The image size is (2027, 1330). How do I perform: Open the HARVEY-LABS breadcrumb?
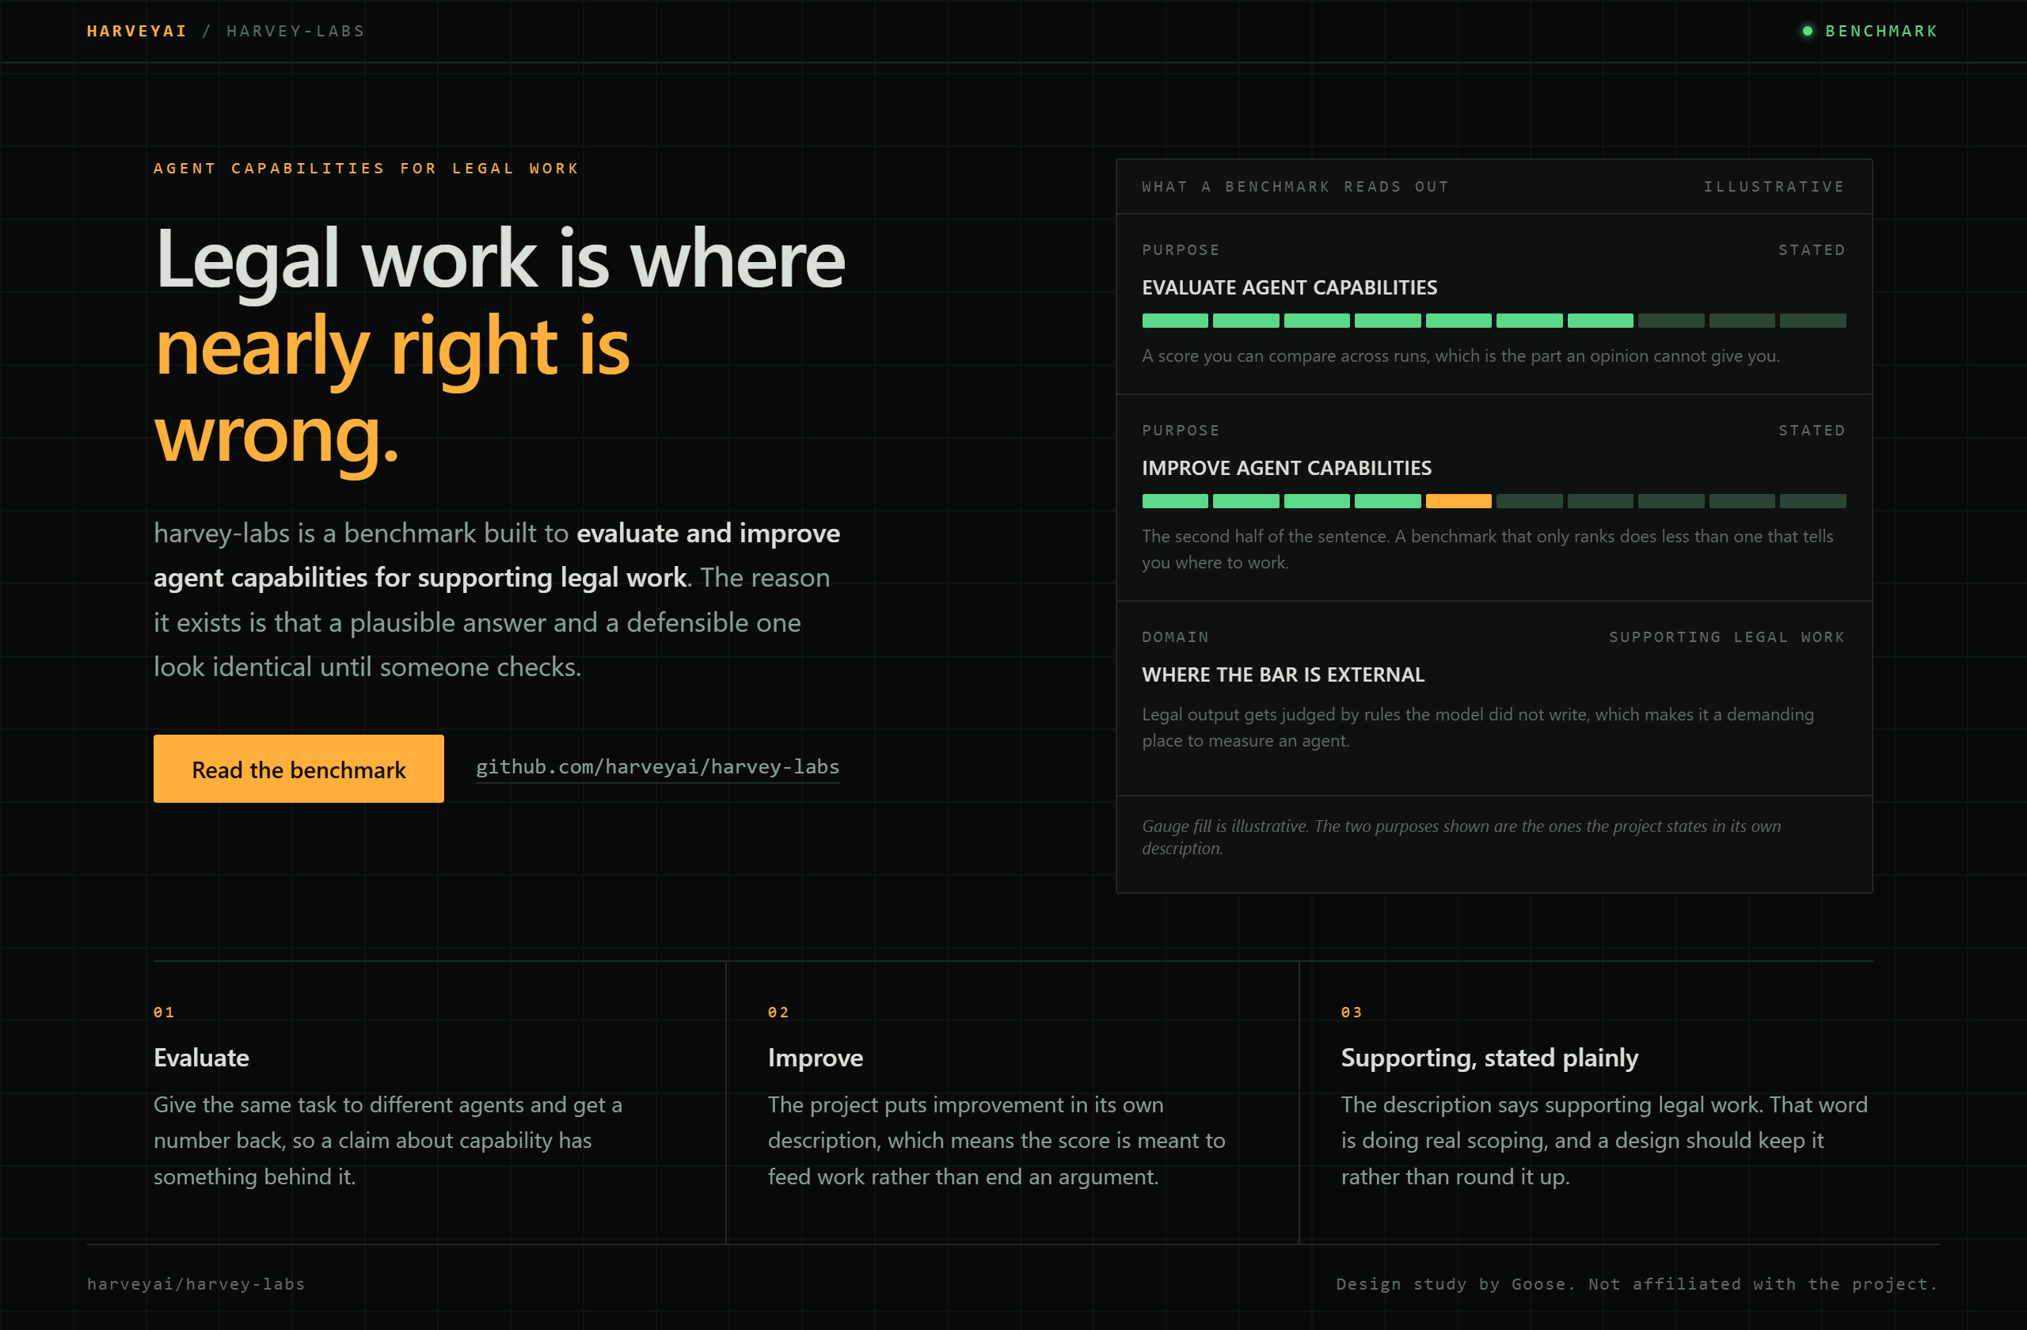(295, 32)
